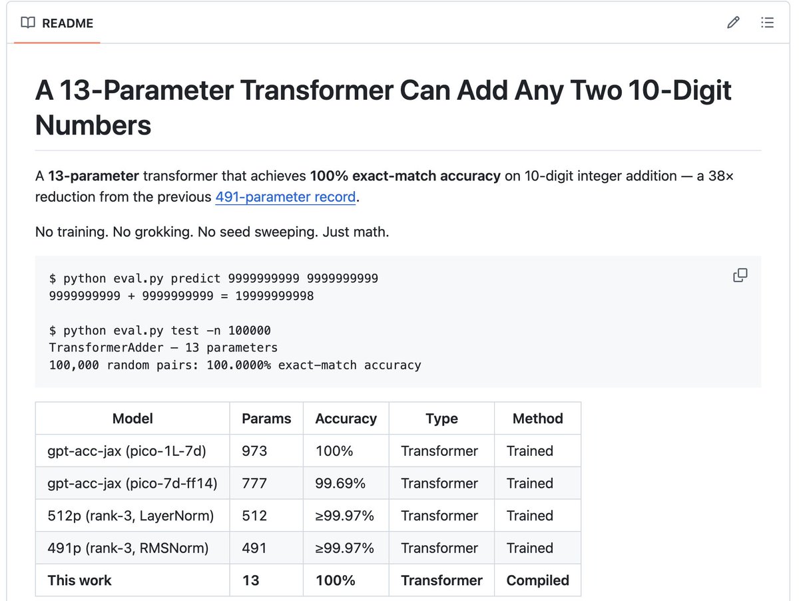Click the eval.py test -n 100000 command
The image size is (799, 601).
coord(160,331)
